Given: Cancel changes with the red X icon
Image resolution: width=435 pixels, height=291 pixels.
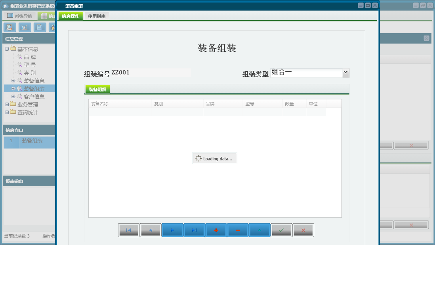Looking at the screenshot, I should pyautogui.click(x=303, y=230).
